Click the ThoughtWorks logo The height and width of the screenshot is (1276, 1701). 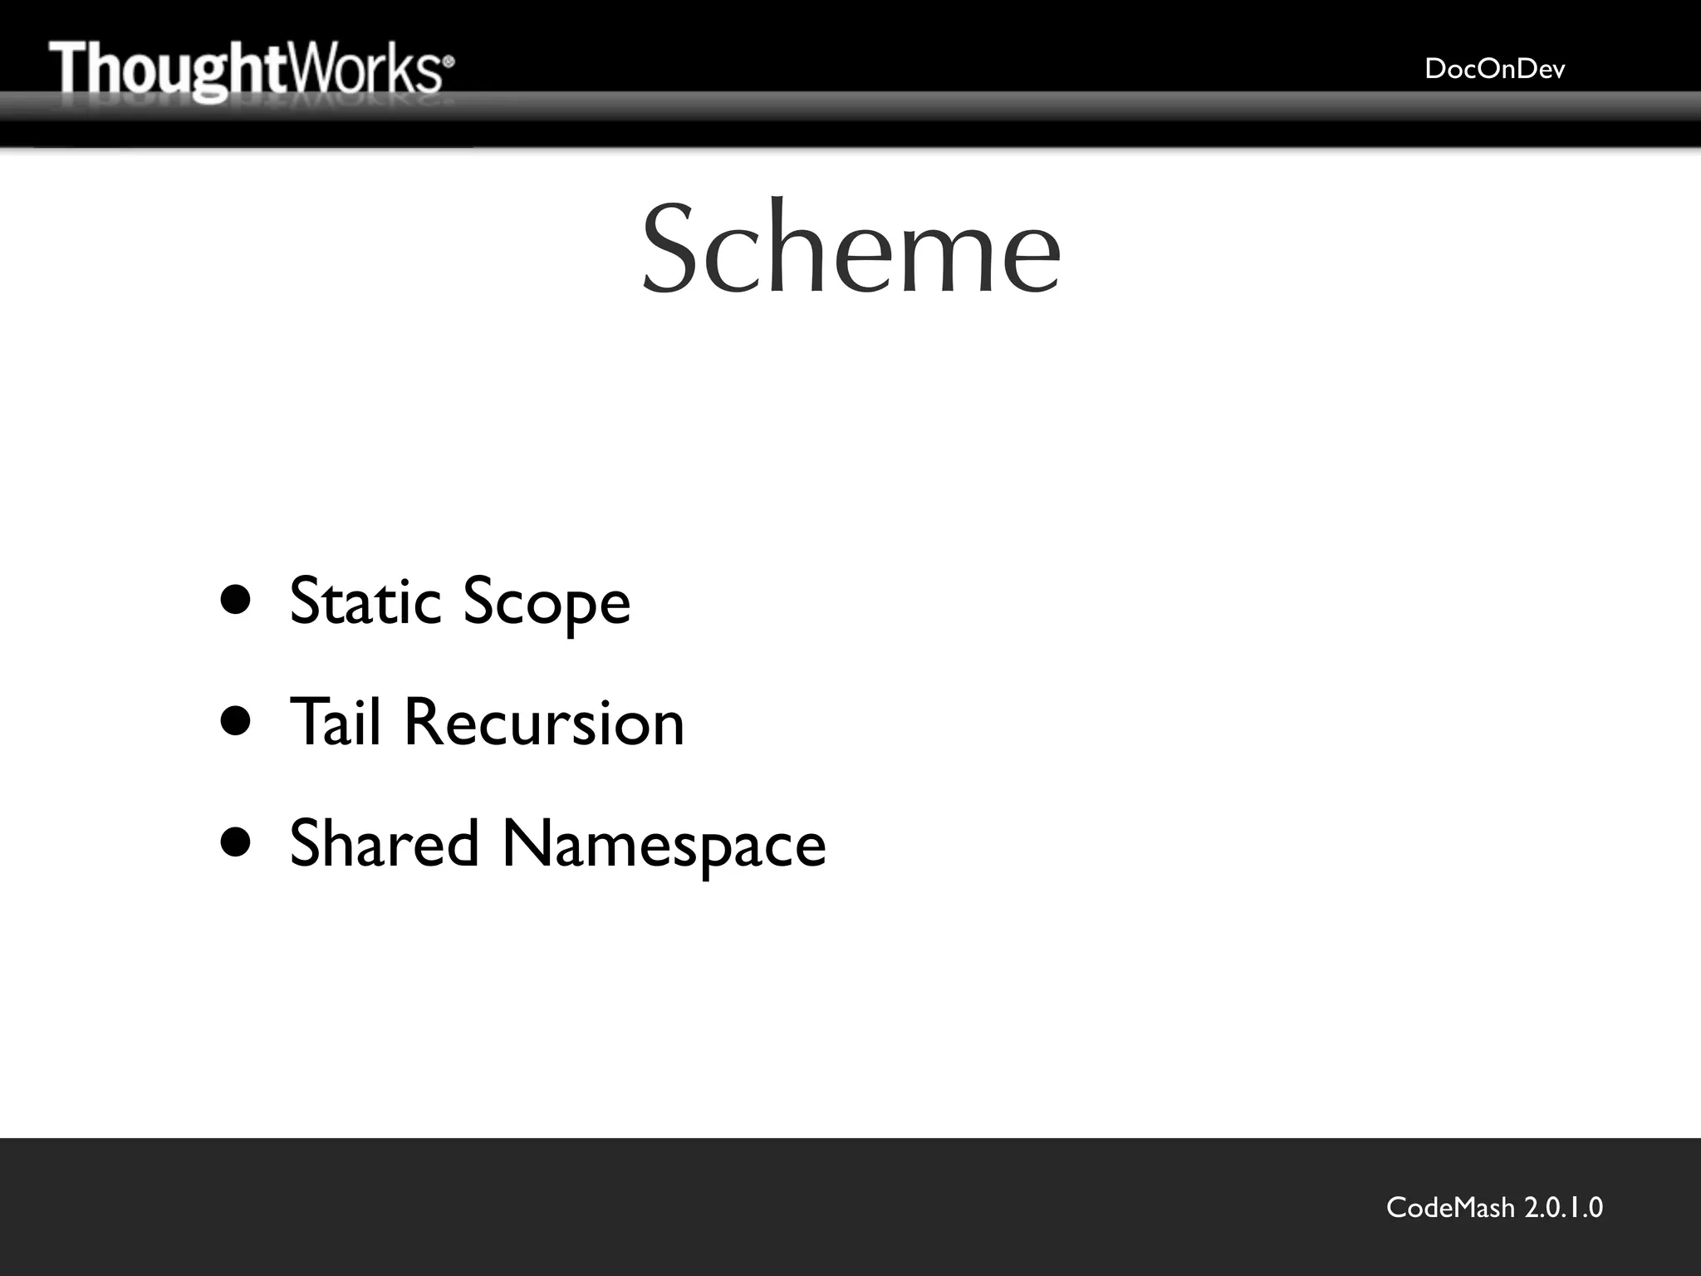(252, 73)
